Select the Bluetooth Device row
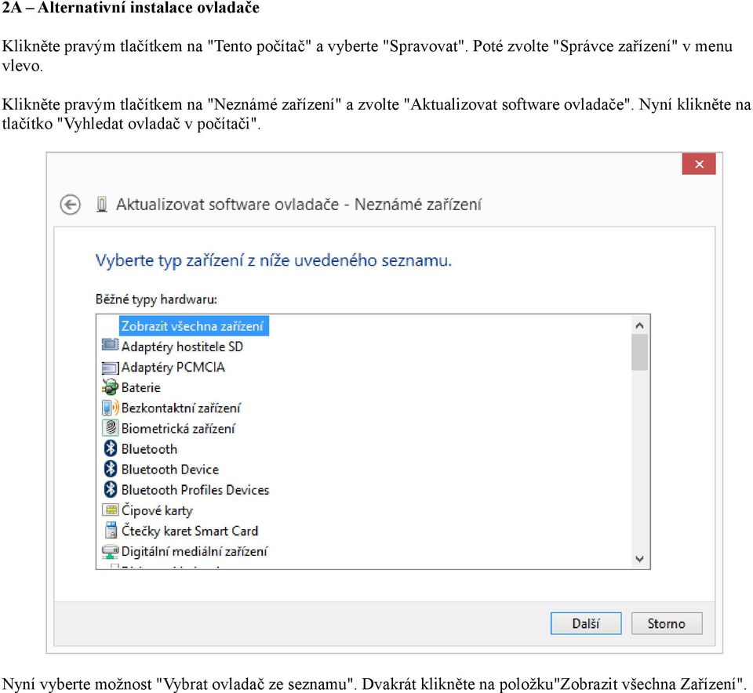753x693 pixels. (x=170, y=470)
